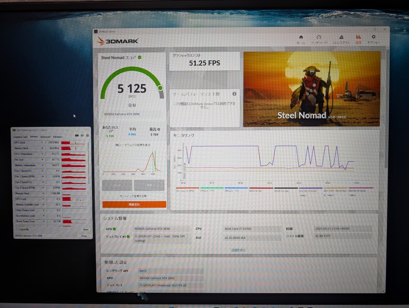The image size is (409, 308).
Task: Select the Advanced tab in GPU-Z
Action: coord(45,137)
